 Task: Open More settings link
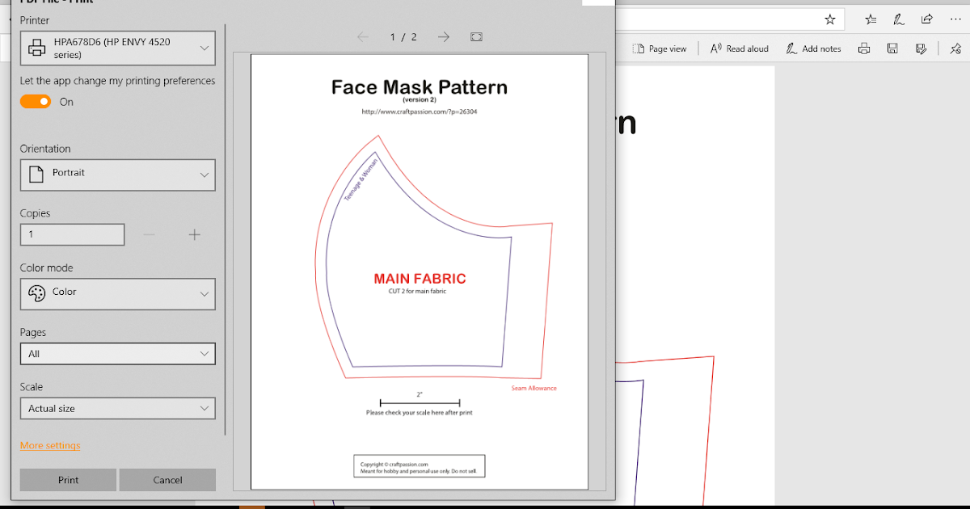point(48,445)
